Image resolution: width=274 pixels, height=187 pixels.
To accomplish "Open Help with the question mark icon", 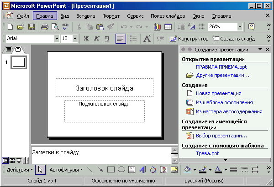I will pyautogui.click(x=251, y=27).
